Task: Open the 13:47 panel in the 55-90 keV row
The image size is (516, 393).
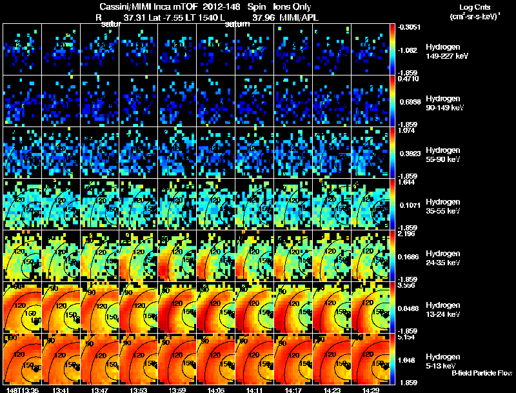Action: tap(100, 153)
